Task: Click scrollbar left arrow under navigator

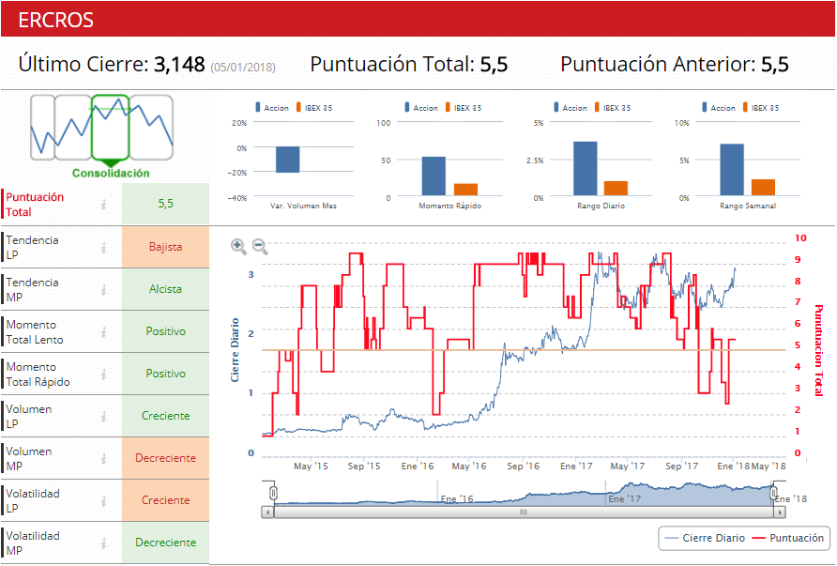Action: pos(268,512)
